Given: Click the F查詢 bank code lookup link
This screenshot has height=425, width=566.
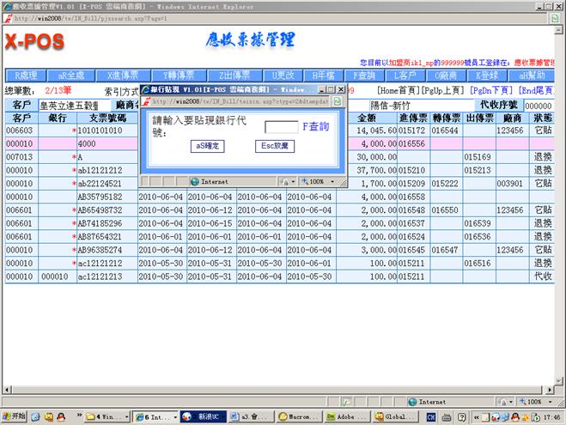Looking at the screenshot, I should [x=315, y=126].
